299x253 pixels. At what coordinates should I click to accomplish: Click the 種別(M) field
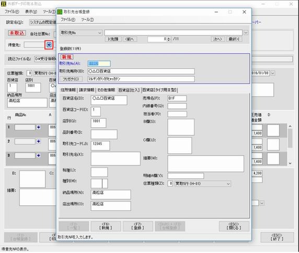click(99, 184)
